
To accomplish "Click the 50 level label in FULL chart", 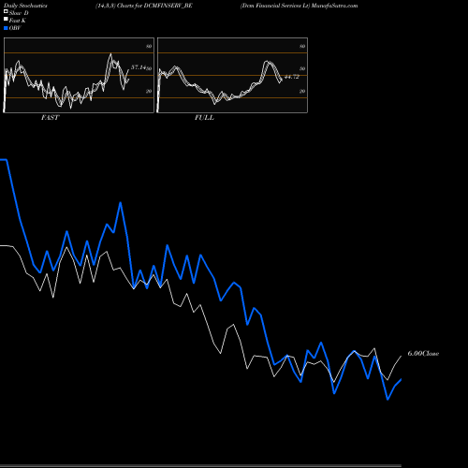I will click(x=302, y=68).
